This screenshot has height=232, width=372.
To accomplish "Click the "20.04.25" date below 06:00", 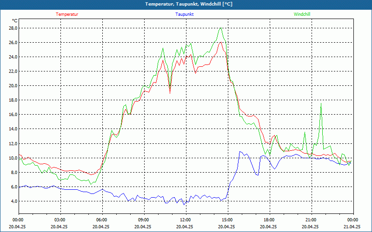I will (x=101, y=226).
